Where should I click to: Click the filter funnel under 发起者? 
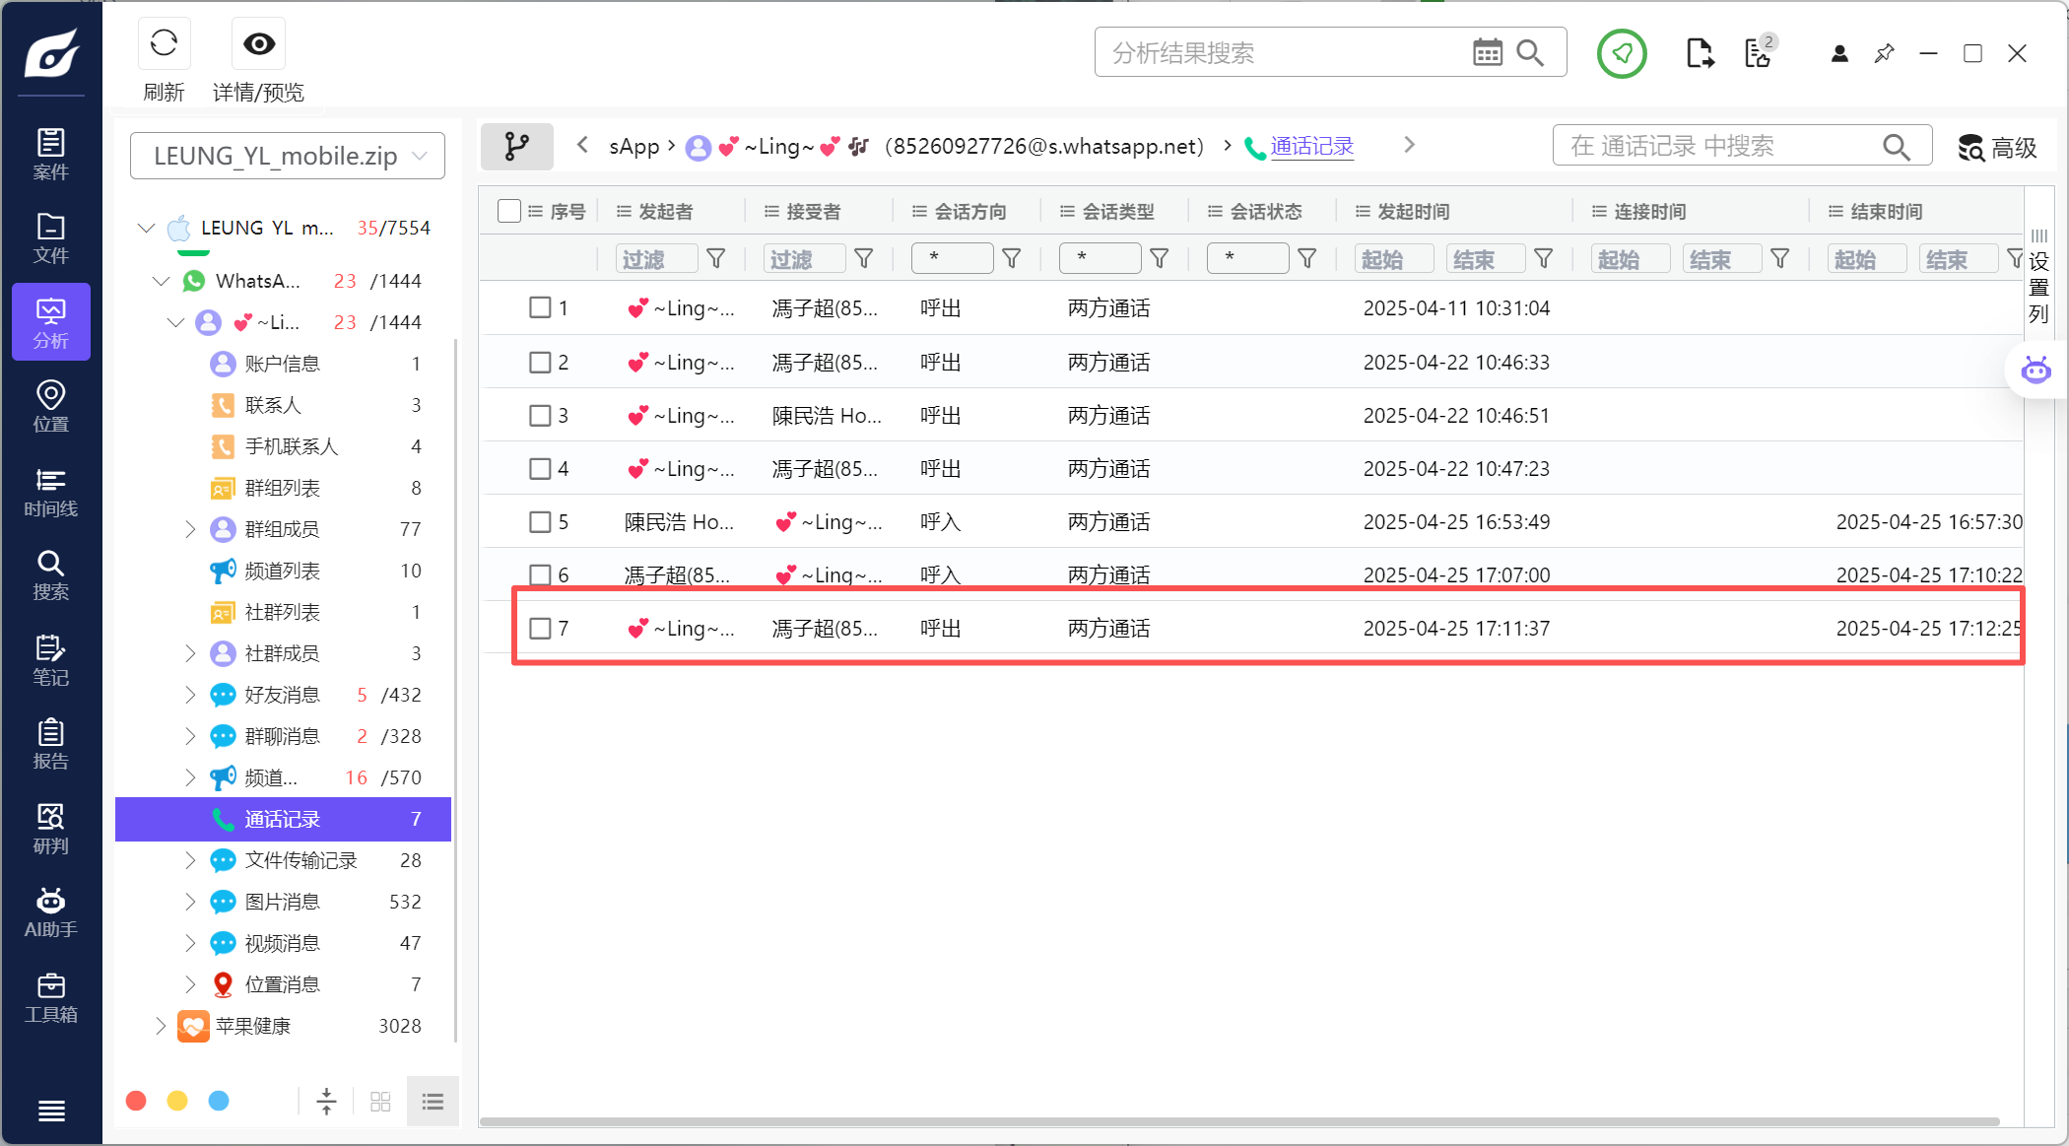pyautogui.click(x=716, y=259)
